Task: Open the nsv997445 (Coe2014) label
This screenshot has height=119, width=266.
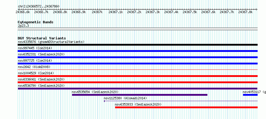Action: [x=35, y=48]
